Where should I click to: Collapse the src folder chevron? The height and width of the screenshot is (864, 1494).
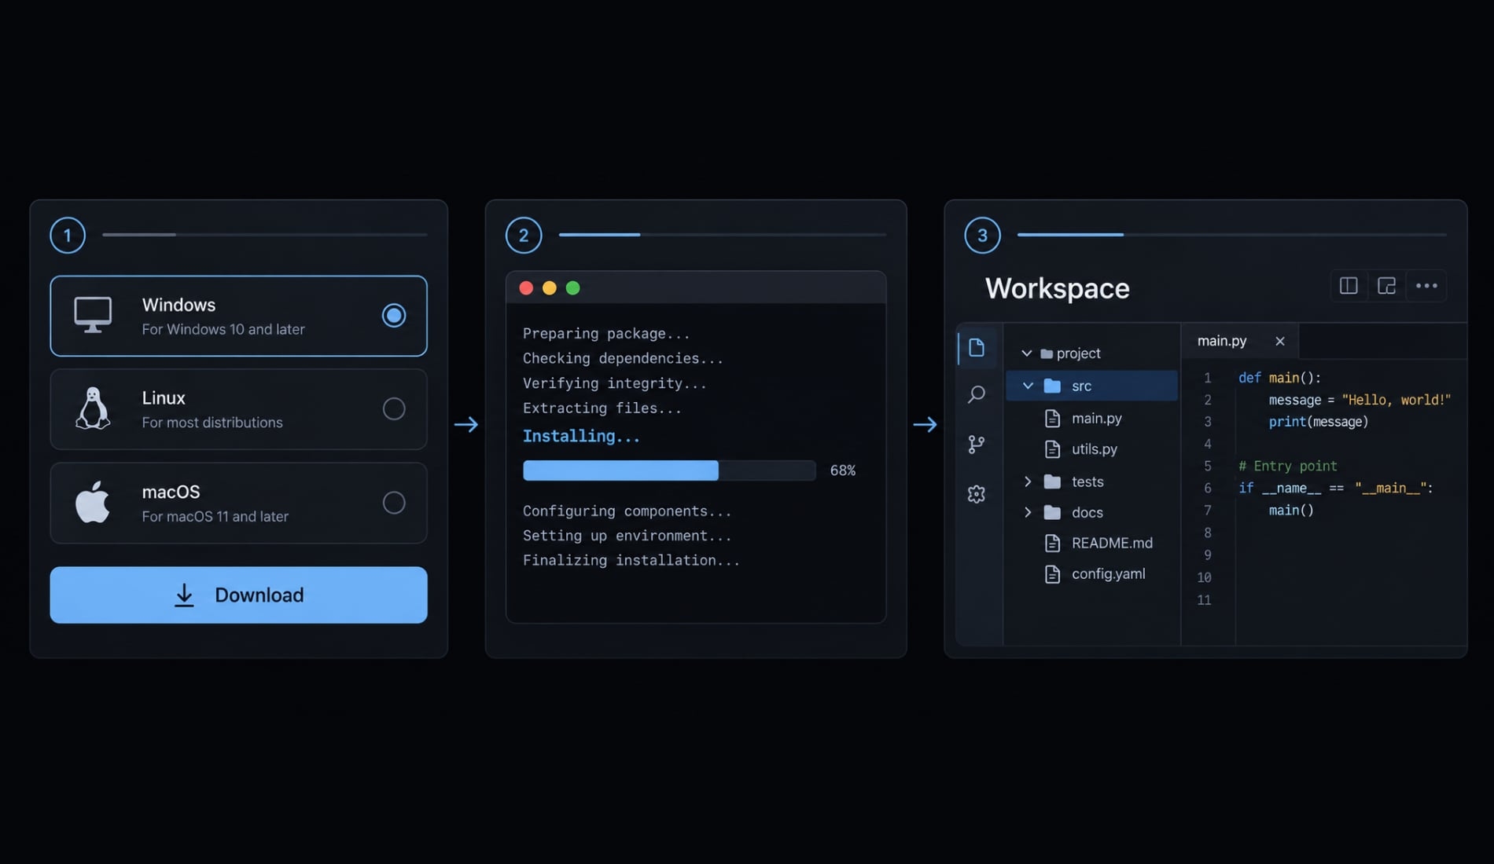click(1028, 386)
